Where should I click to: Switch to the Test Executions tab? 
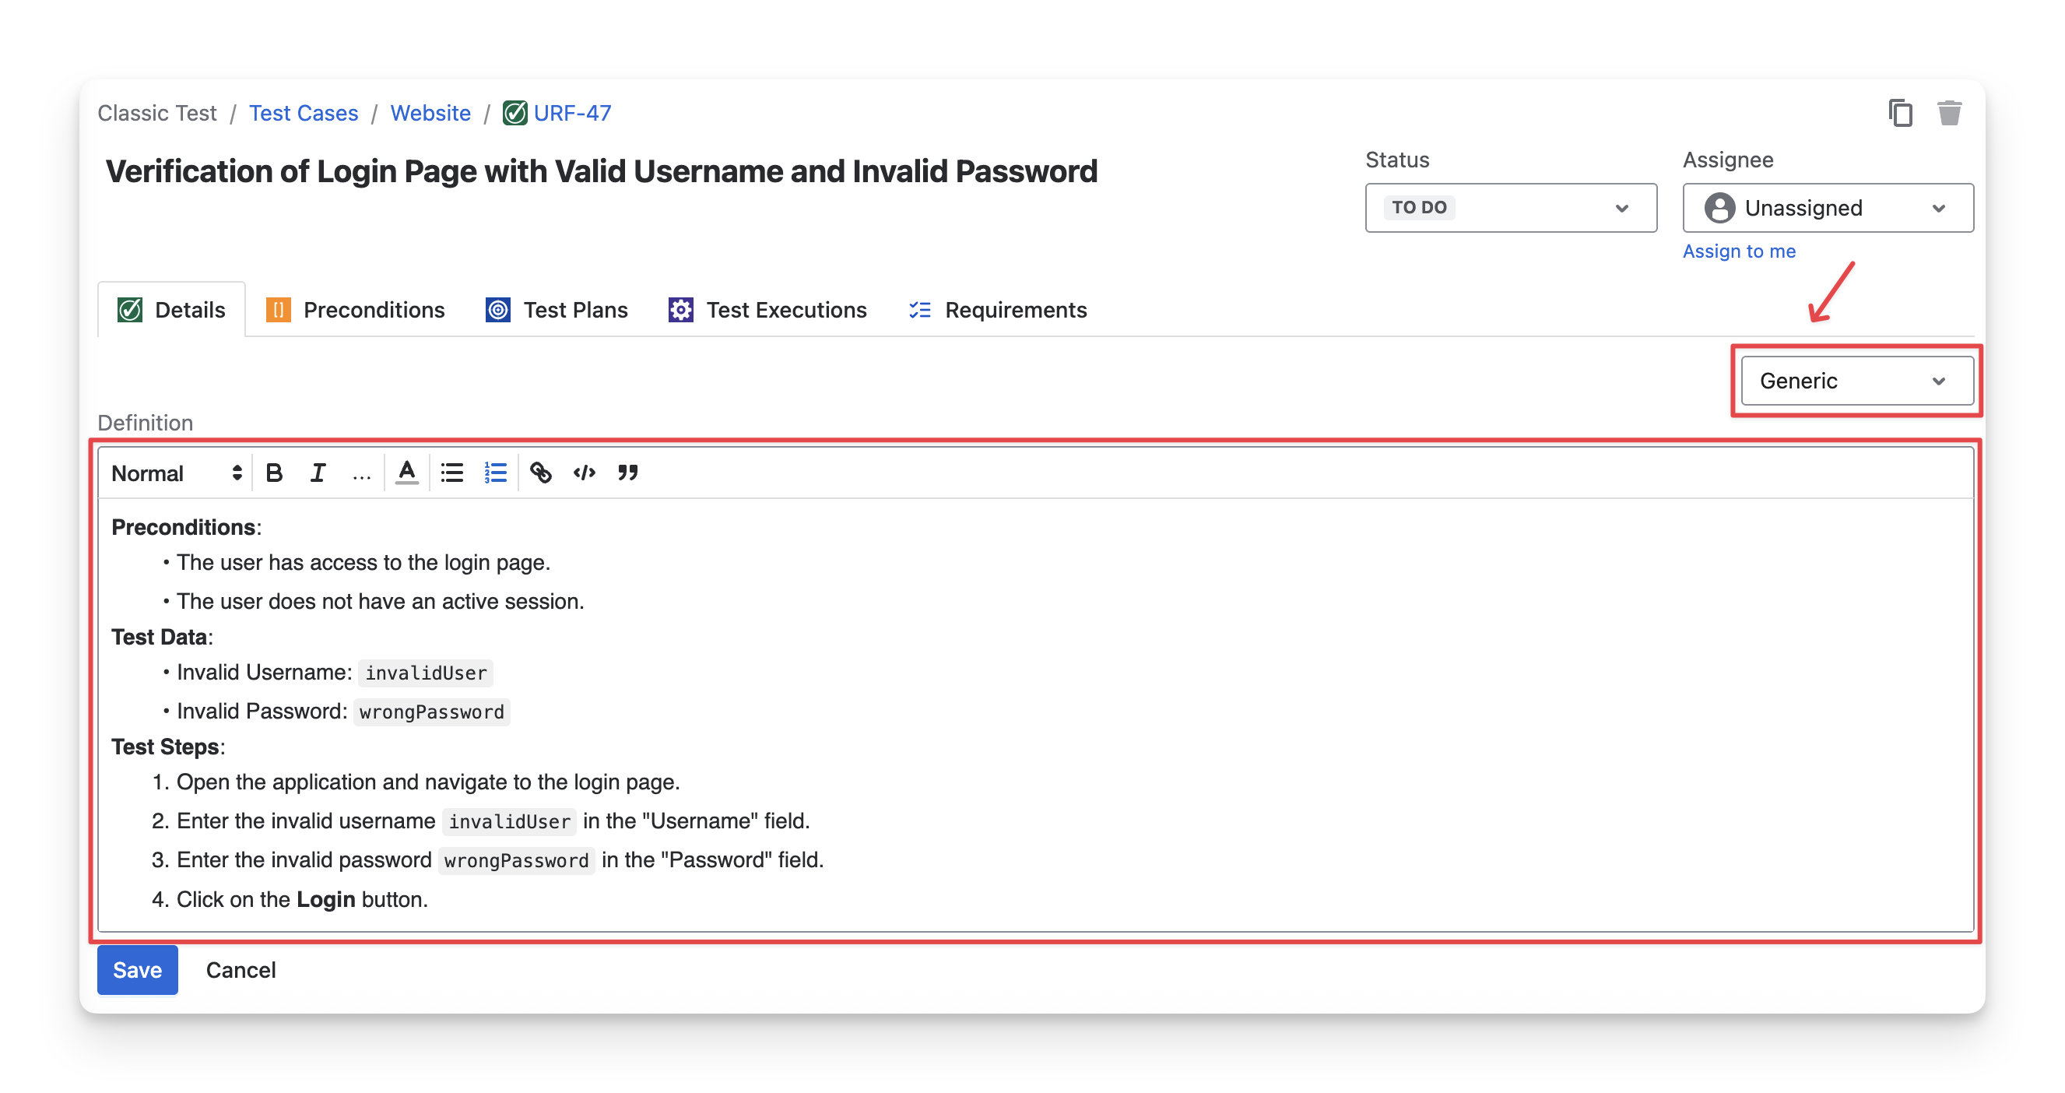coord(767,311)
